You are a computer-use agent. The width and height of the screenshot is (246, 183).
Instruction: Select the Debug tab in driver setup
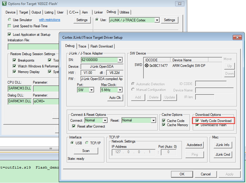point(70,46)
